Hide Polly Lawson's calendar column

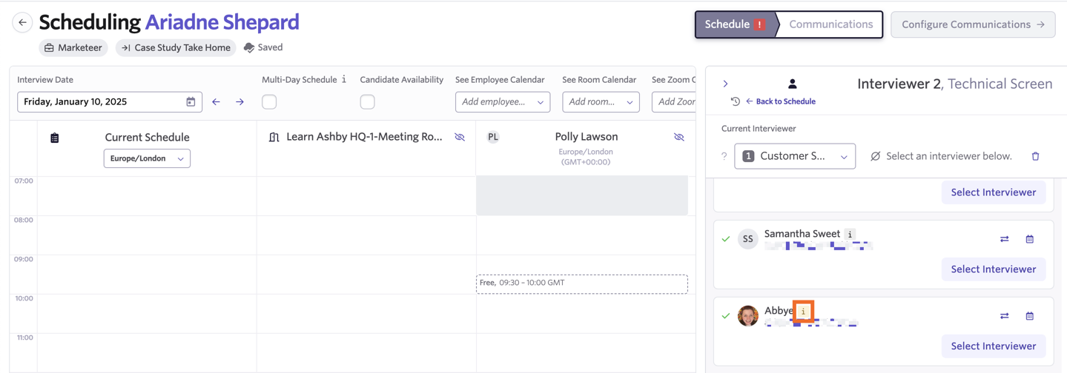(678, 137)
